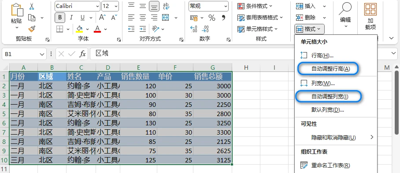
Task: Increase decimal places icon
Action: (194, 29)
